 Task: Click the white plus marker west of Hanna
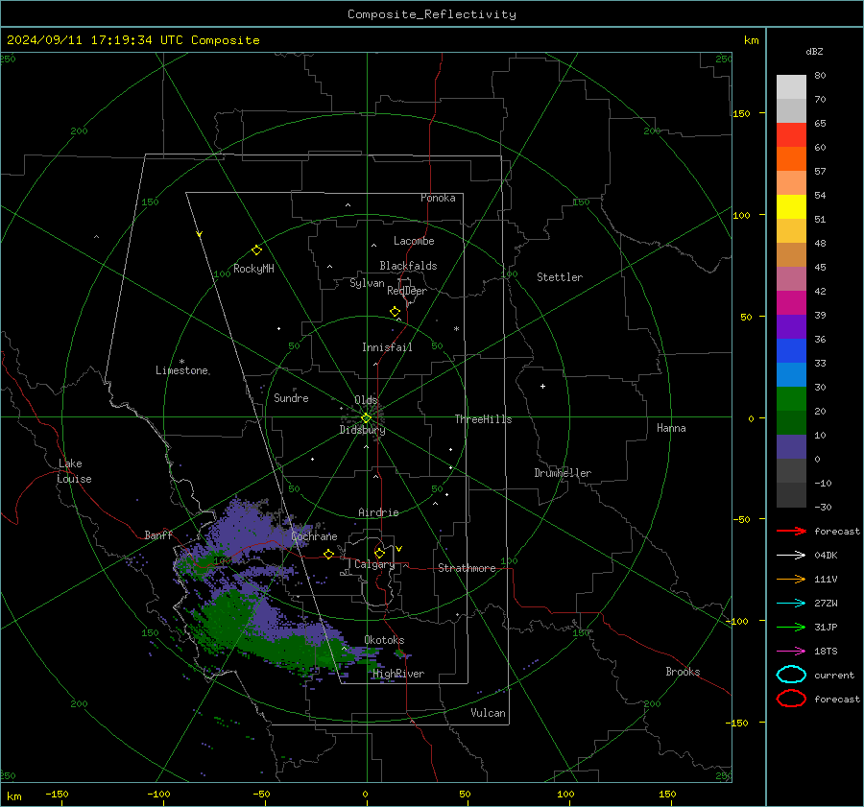pyautogui.click(x=542, y=386)
